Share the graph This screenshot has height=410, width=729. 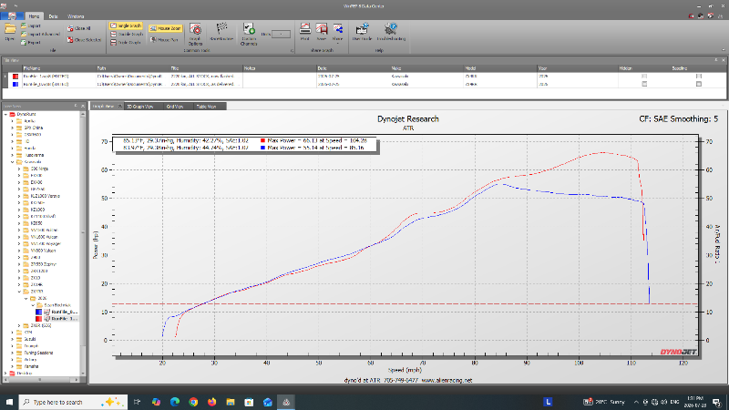click(337, 32)
